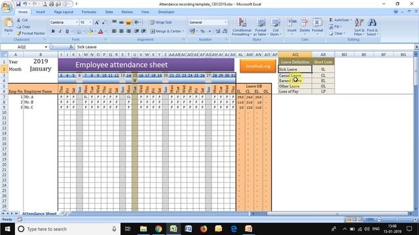This screenshot has width=419, height=235.
Task: Click the insert function fx icon
Action: [x=71, y=47]
